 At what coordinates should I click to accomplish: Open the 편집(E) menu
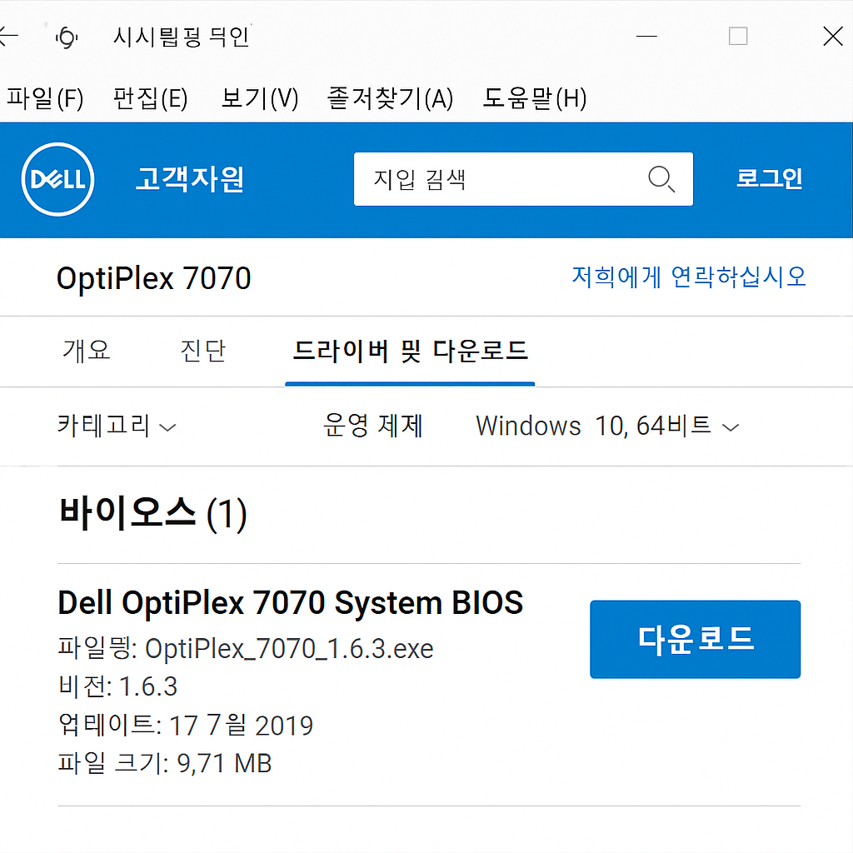point(150,98)
